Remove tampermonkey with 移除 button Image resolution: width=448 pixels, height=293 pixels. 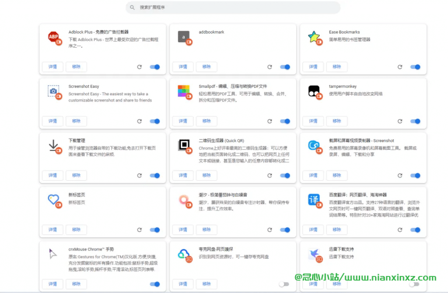click(337, 121)
